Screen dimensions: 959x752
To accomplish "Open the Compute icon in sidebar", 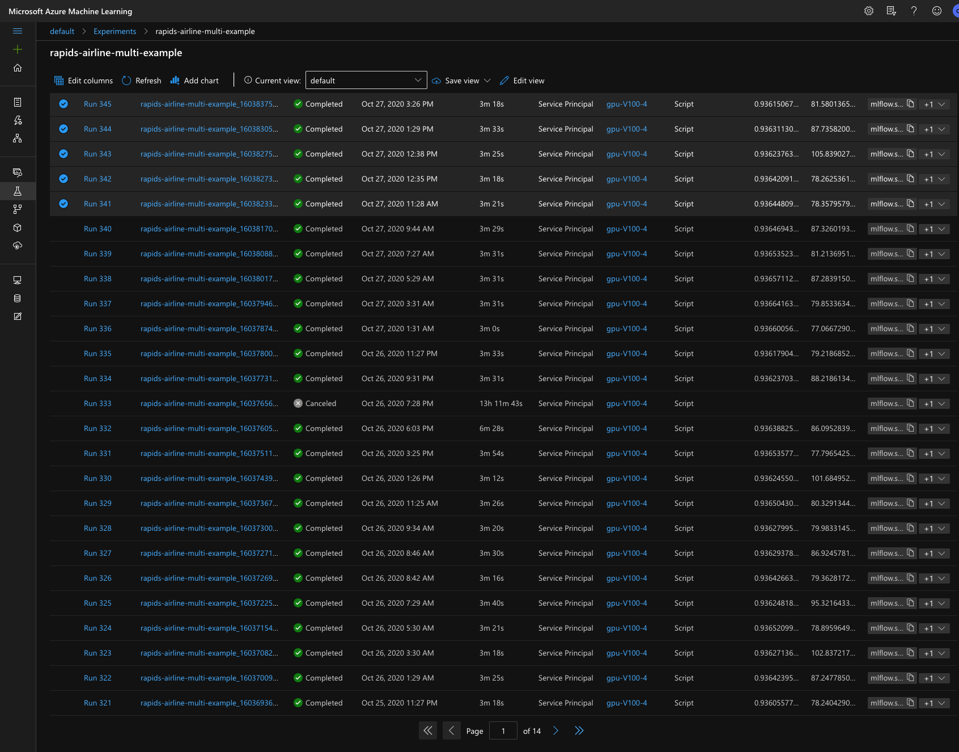I will pyautogui.click(x=18, y=280).
